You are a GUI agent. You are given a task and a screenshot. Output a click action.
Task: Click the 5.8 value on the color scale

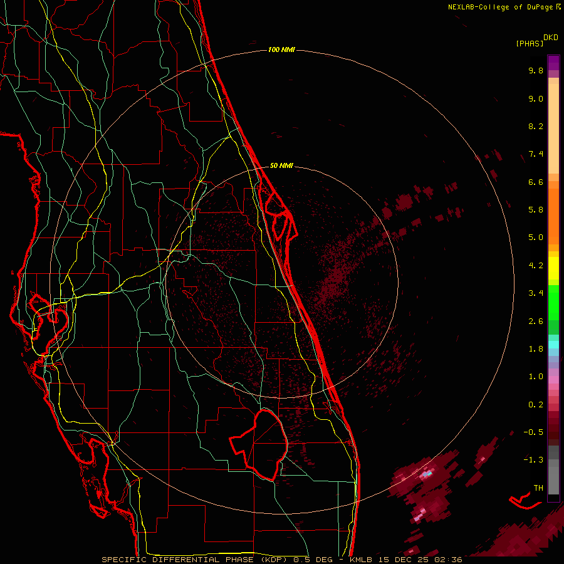(x=536, y=210)
